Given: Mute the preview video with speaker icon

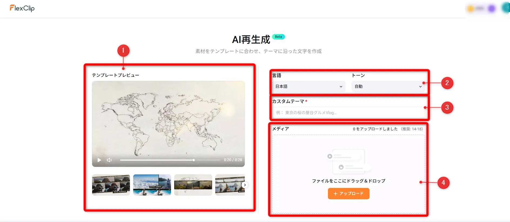Looking at the screenshot, I should (x=109, y=160).
